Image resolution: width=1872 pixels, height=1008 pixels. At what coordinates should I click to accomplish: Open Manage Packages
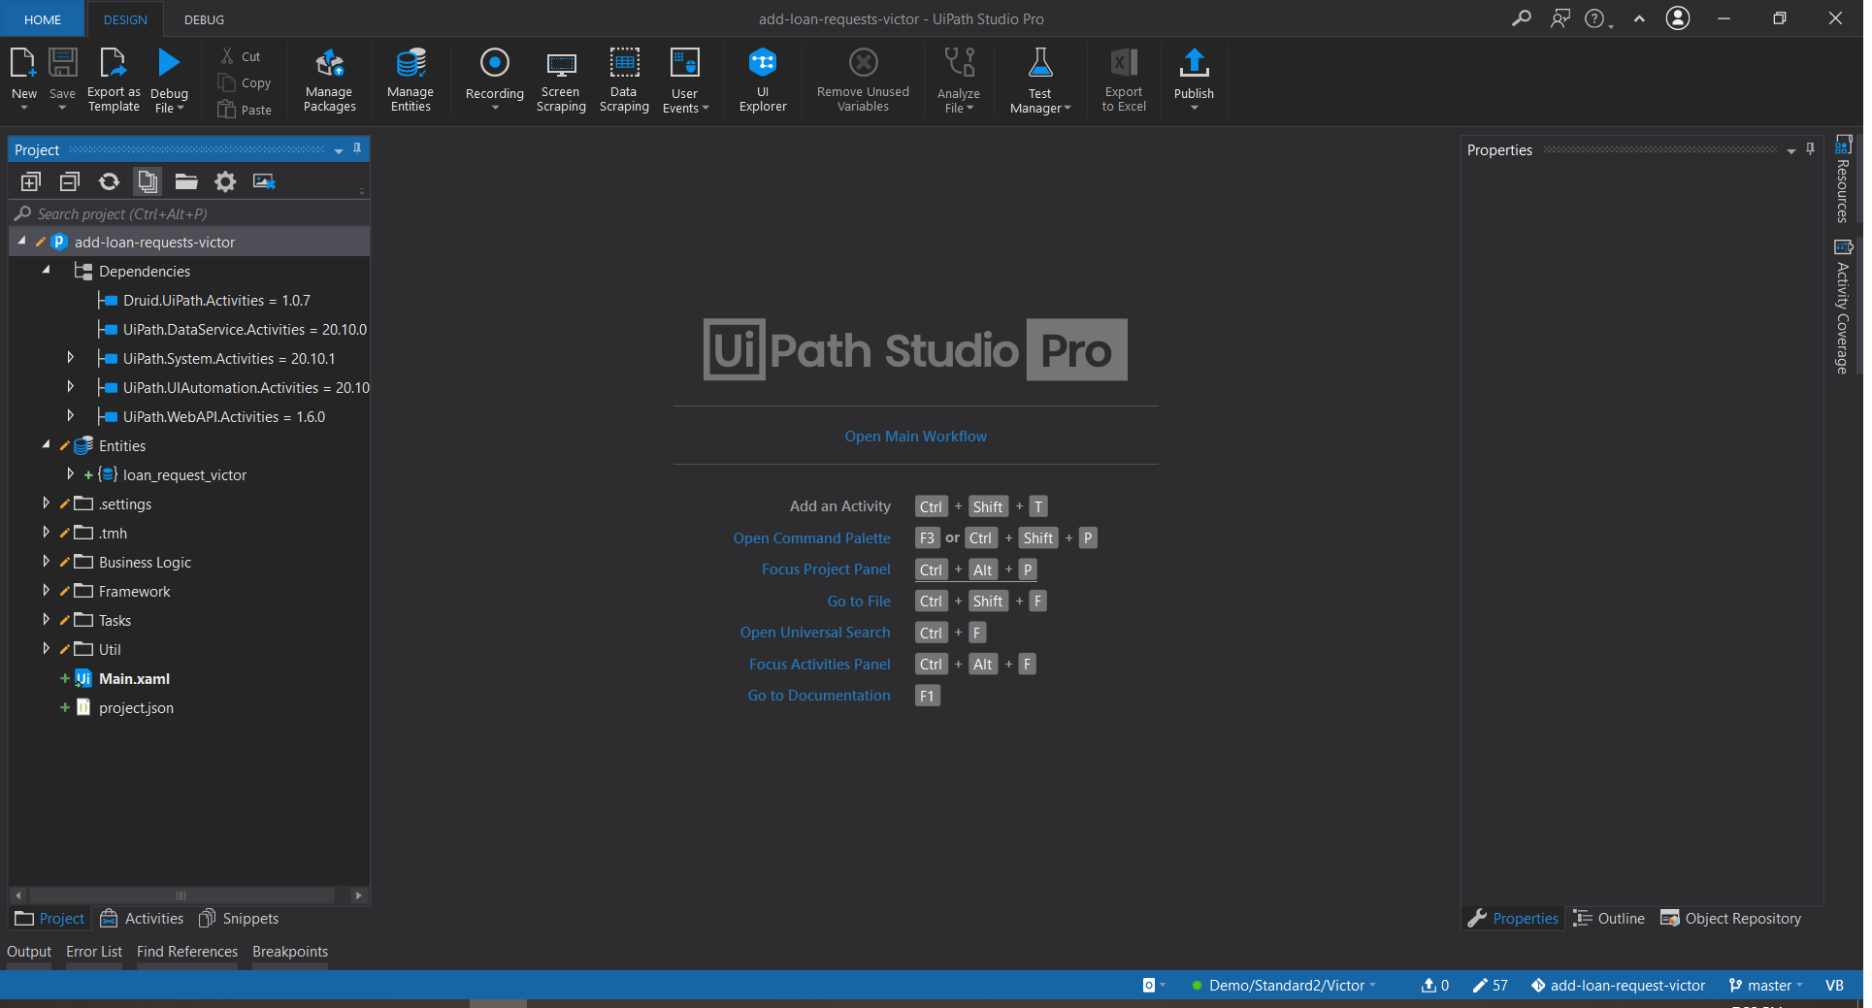[x=329, y=80]
